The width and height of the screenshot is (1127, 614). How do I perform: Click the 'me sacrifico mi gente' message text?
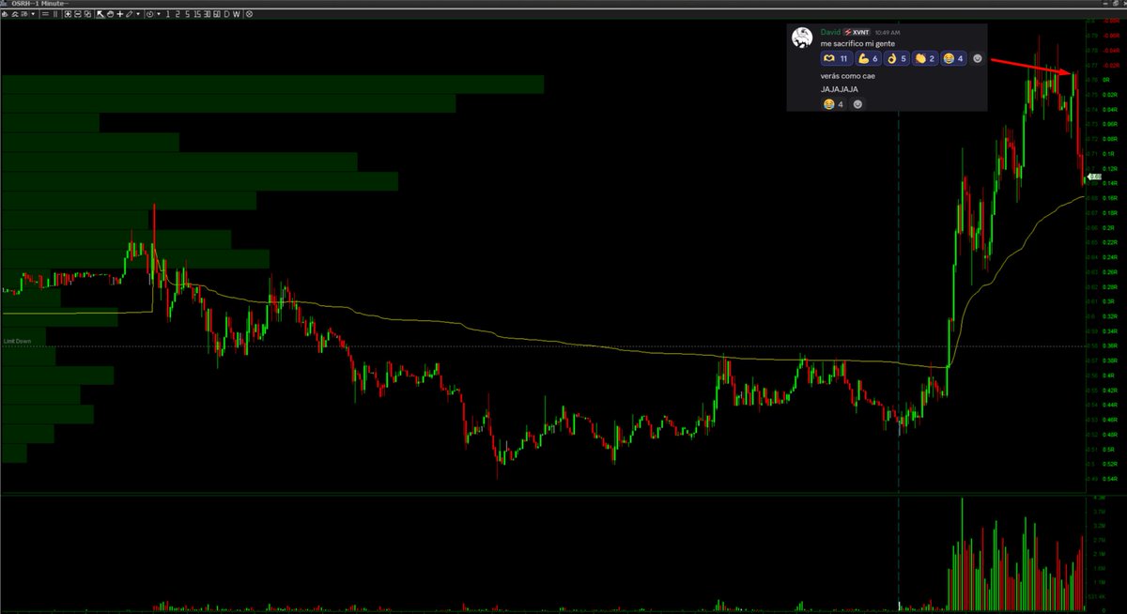(857, 43)
